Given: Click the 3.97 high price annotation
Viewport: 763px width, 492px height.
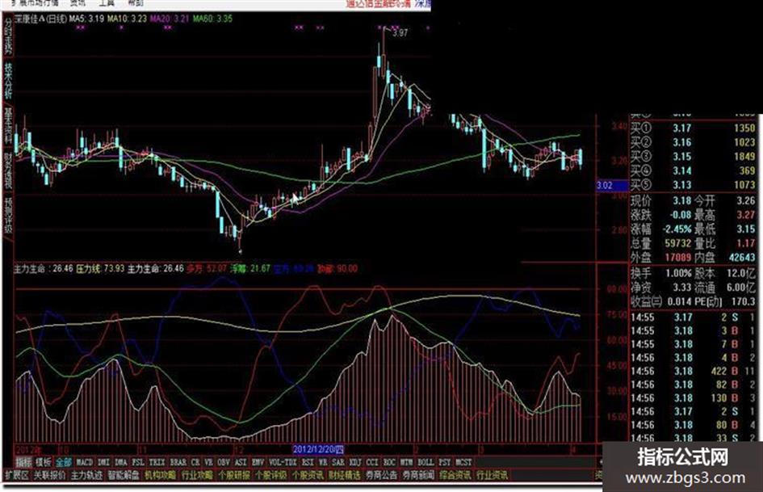Looking at the screenshot, I should 400,33.
